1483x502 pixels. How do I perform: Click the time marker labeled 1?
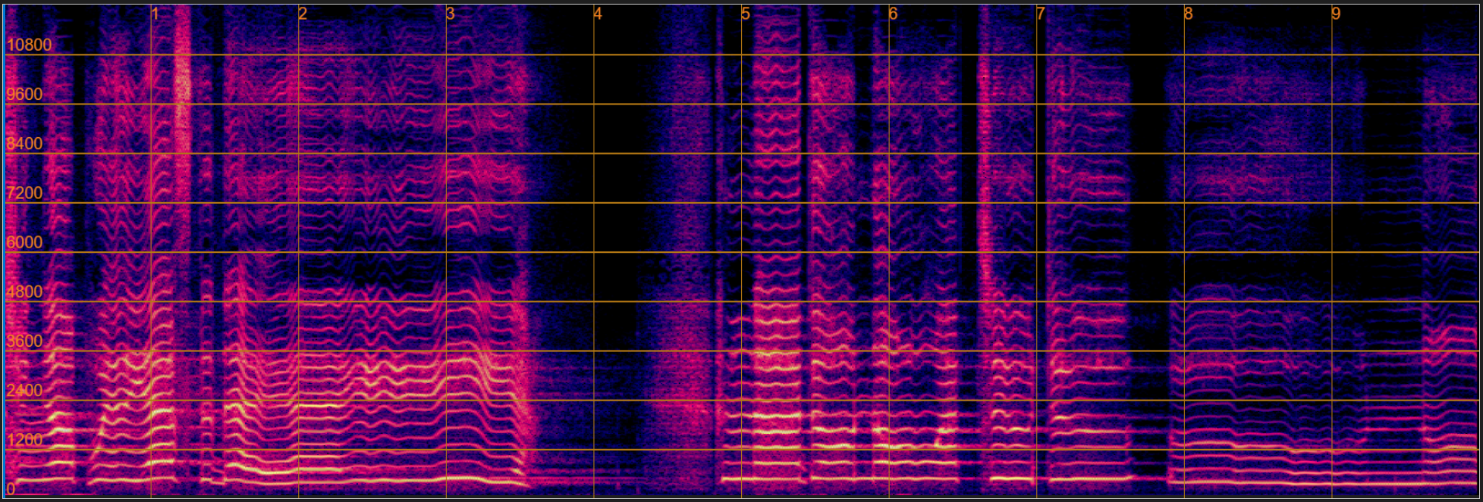pos(156,14)
